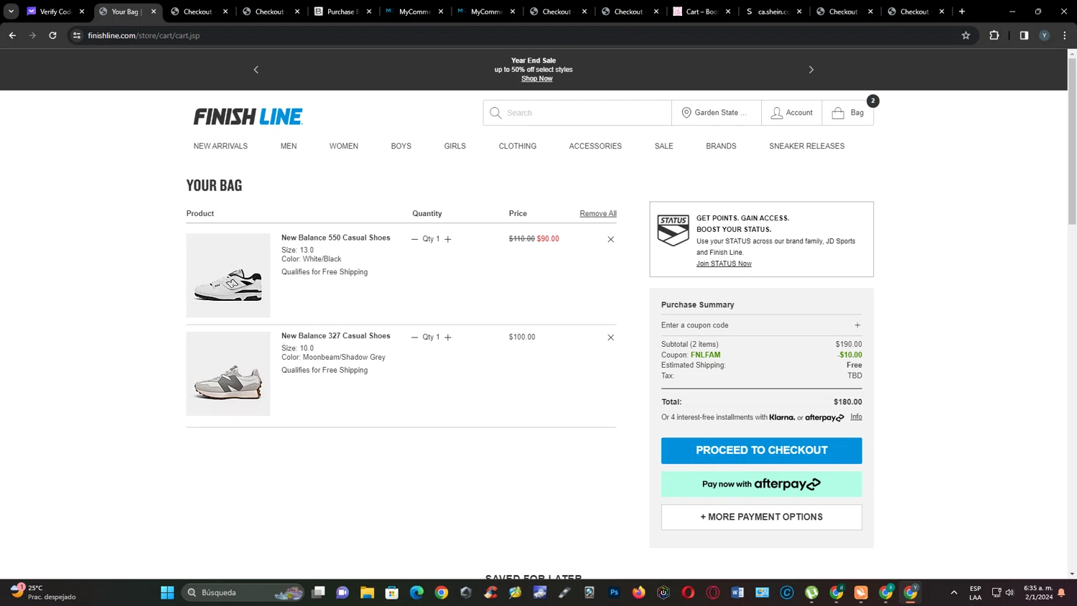Open SALE category menu

(x=664, y=146)
